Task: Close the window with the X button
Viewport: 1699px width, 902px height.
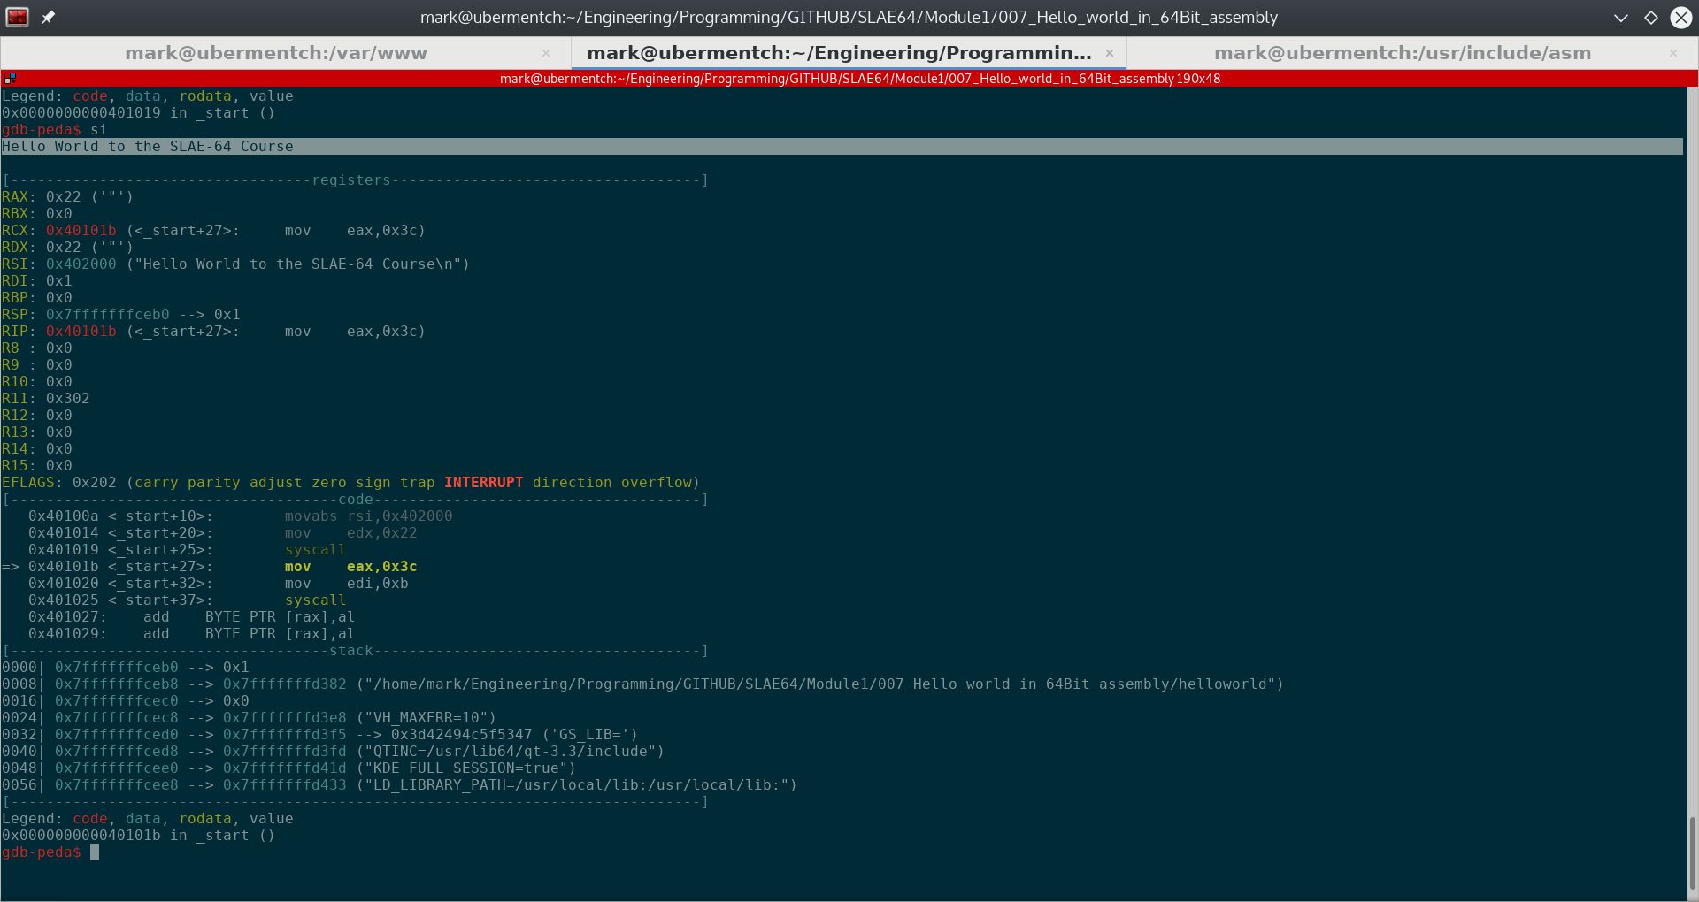Action: (x=1681, y=18)
